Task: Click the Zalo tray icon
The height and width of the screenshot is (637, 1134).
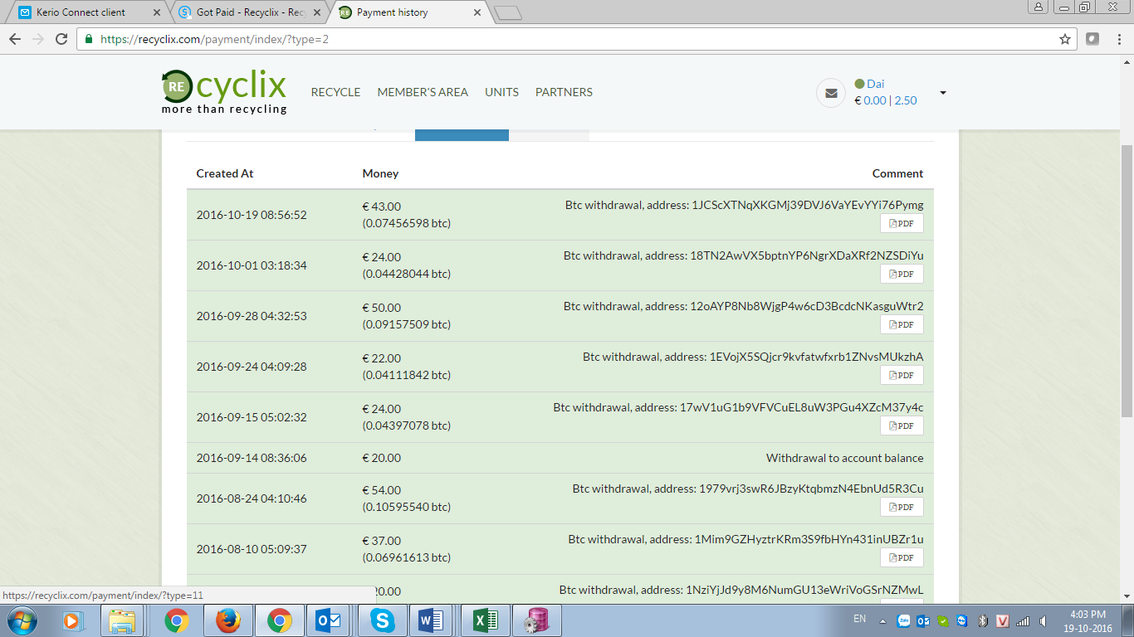Action: (x=902, y=620)
